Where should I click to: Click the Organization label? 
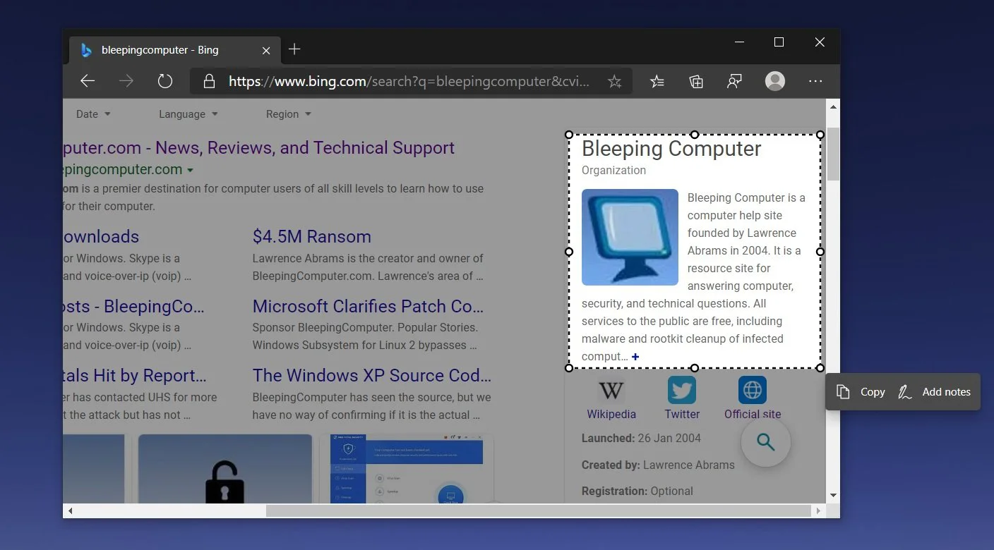[613, 170]
